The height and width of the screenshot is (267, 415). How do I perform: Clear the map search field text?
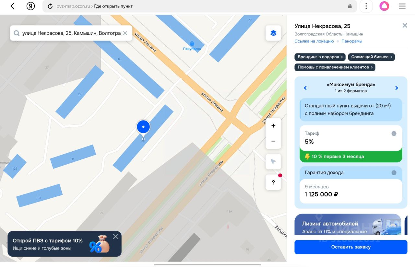point(125,33)
